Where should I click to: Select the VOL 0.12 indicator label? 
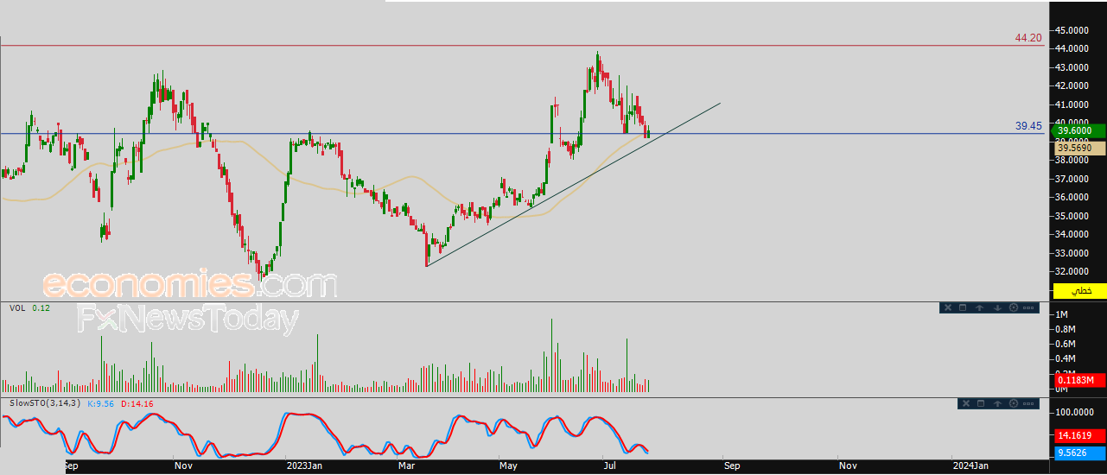(29, 307)
